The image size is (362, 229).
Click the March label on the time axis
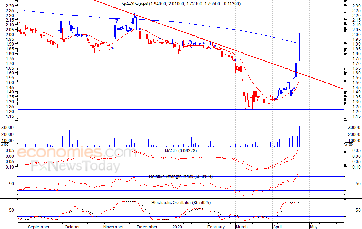242,227
